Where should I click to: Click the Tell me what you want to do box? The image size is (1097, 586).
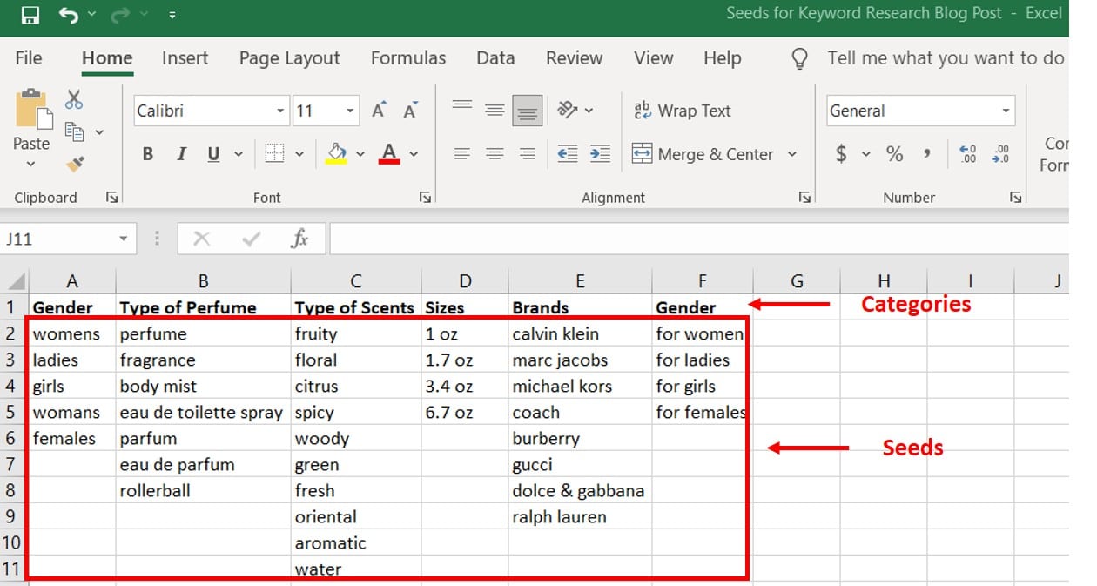click(945, 58)
